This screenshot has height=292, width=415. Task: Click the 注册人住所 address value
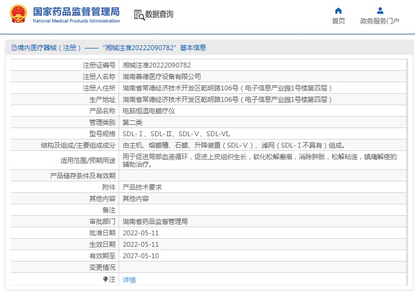[227, 88]
